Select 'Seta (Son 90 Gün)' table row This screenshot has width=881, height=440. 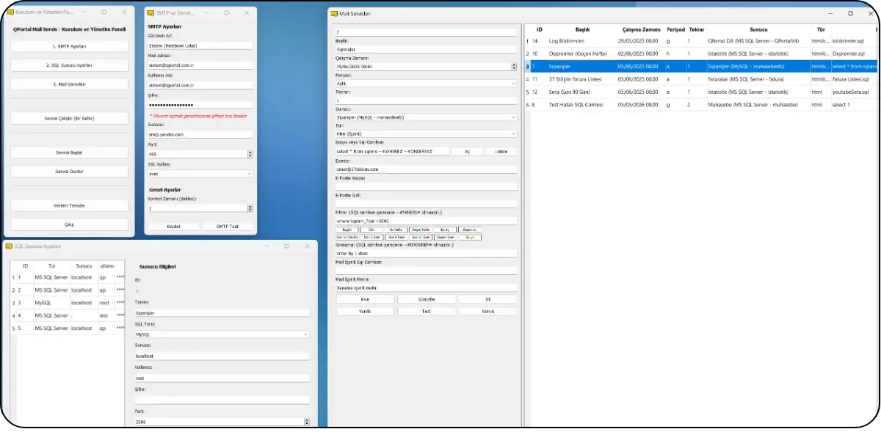(701, 92)
